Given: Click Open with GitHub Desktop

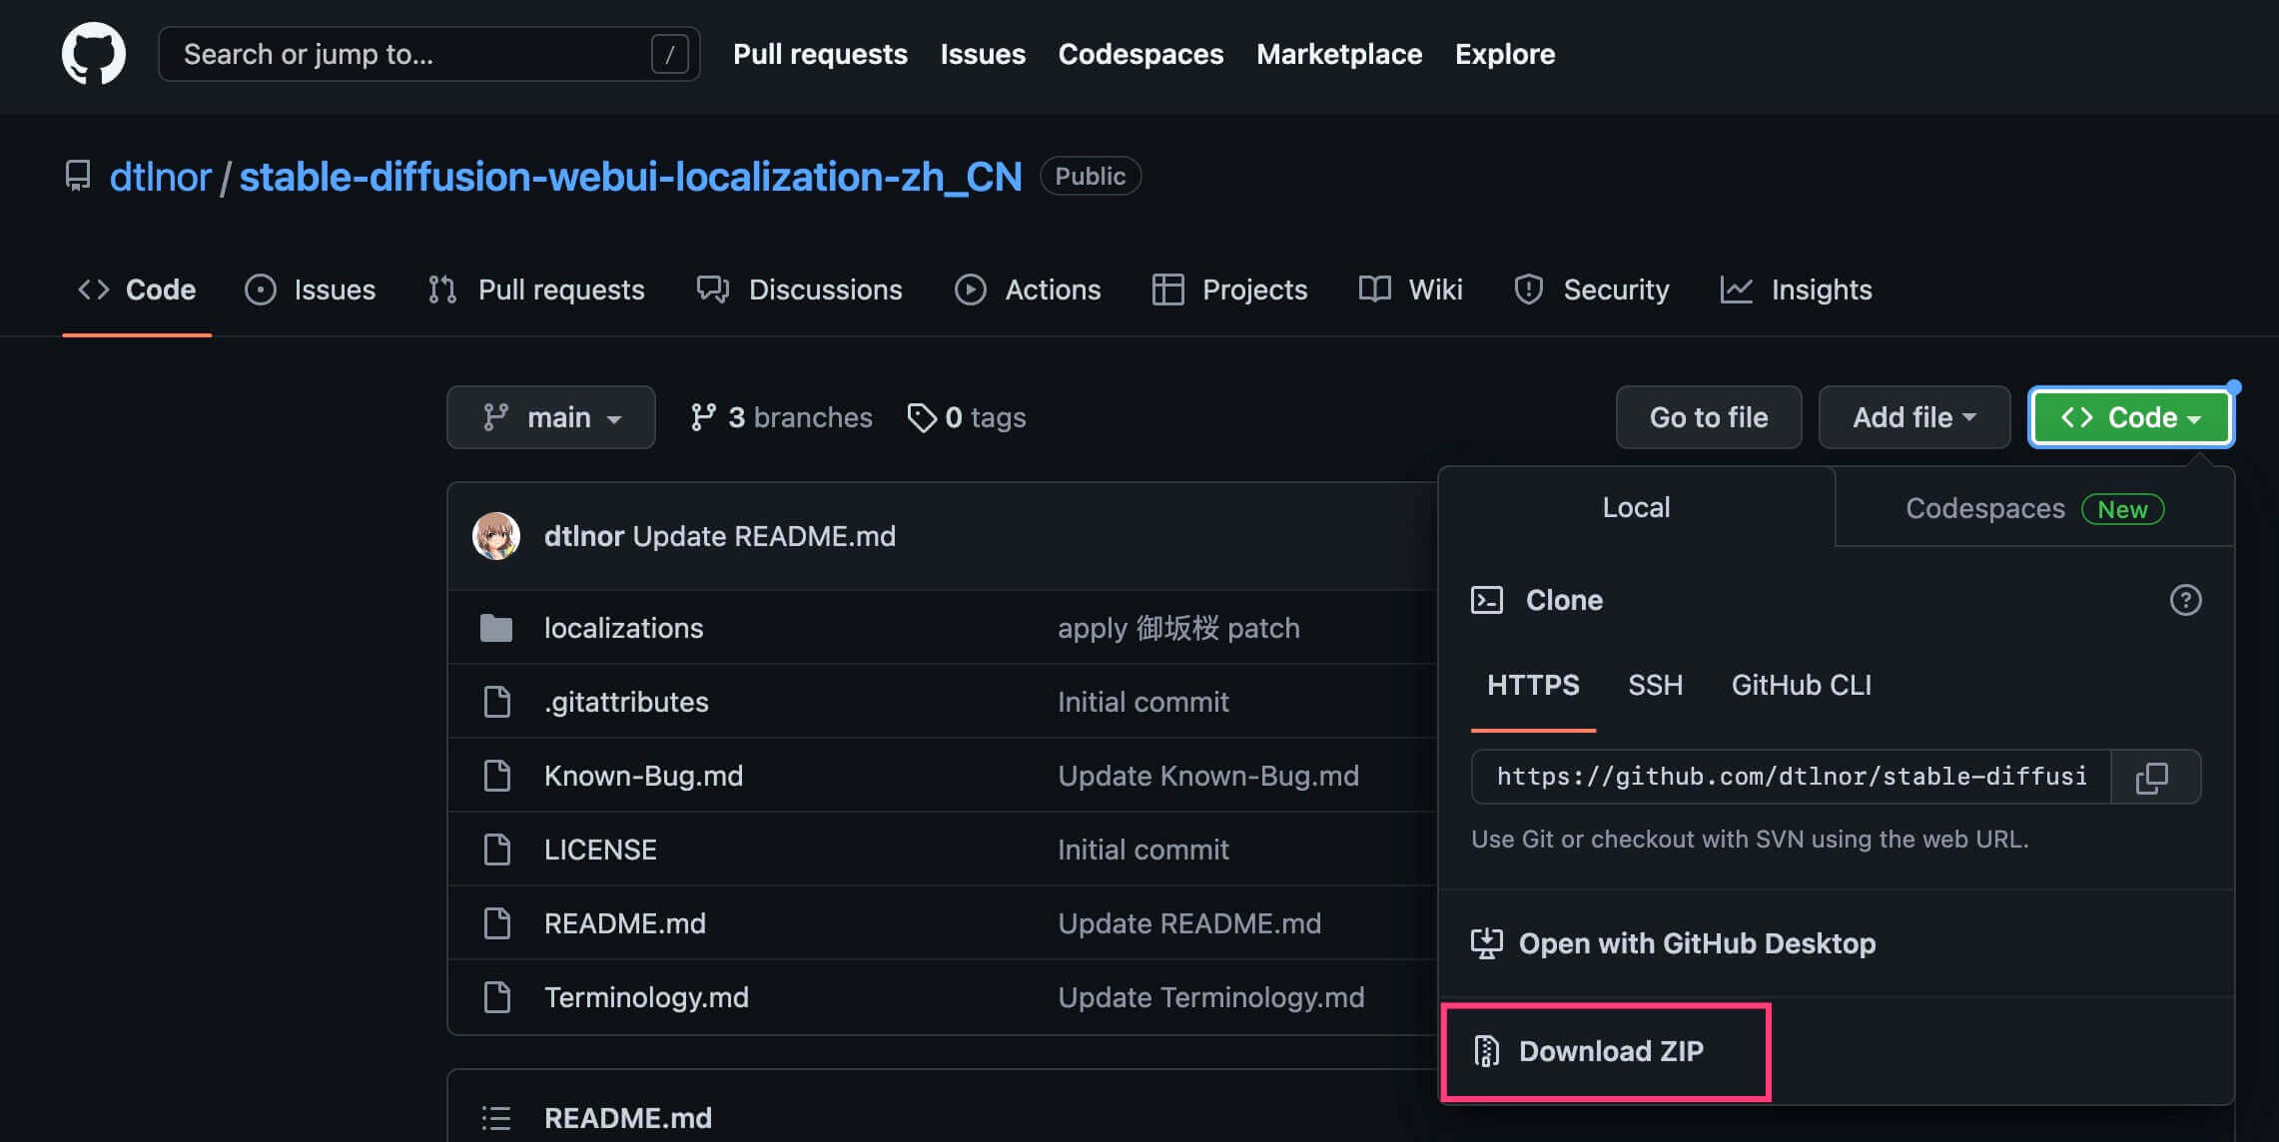Looking at the screenshot, I should (1696, 943).
